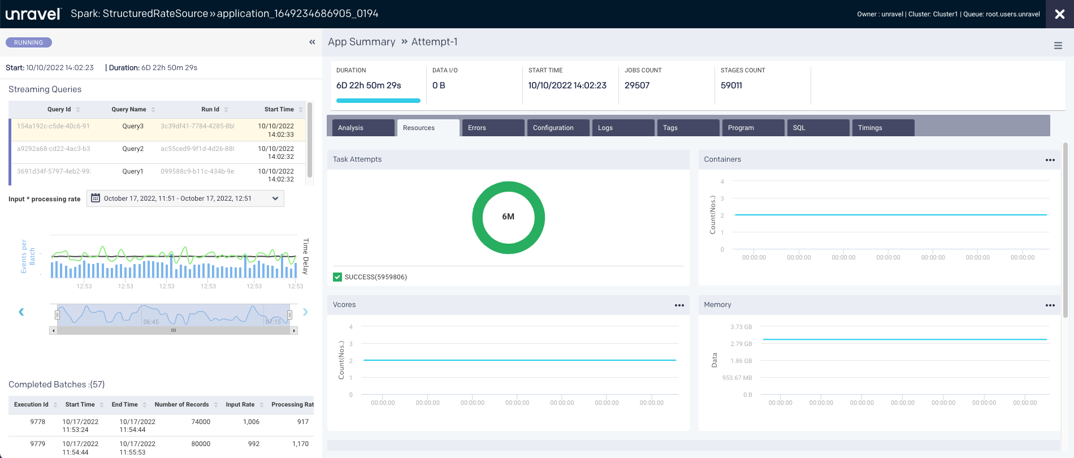Select the Query2 streaming query row

coord(133,149)
